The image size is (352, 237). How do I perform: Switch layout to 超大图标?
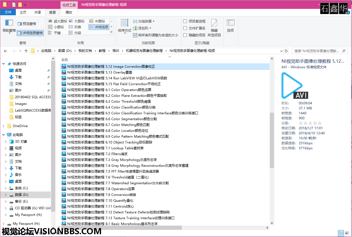tap(58, 21)
